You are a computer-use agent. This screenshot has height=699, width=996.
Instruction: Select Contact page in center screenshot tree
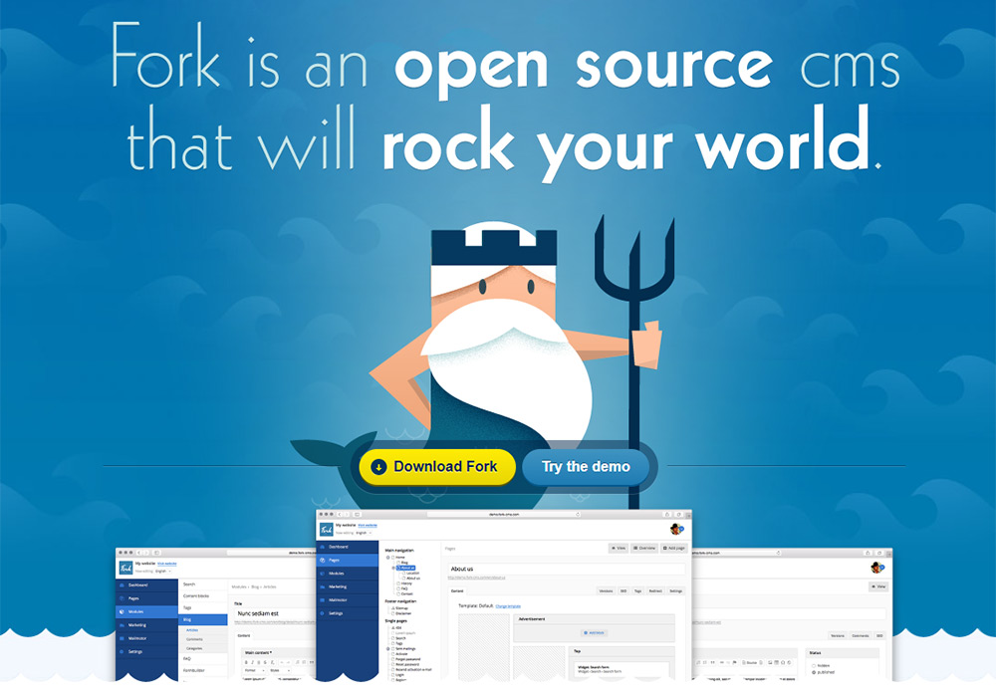point(406,593)
